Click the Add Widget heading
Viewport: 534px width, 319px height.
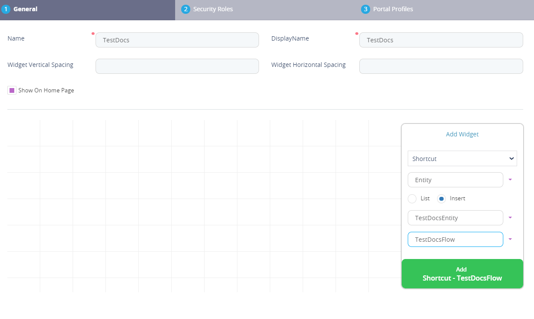click(462, 134)
